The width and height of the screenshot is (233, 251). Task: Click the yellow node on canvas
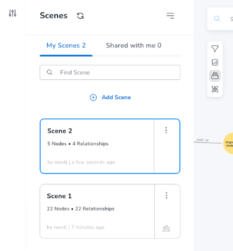pos(228,144)
